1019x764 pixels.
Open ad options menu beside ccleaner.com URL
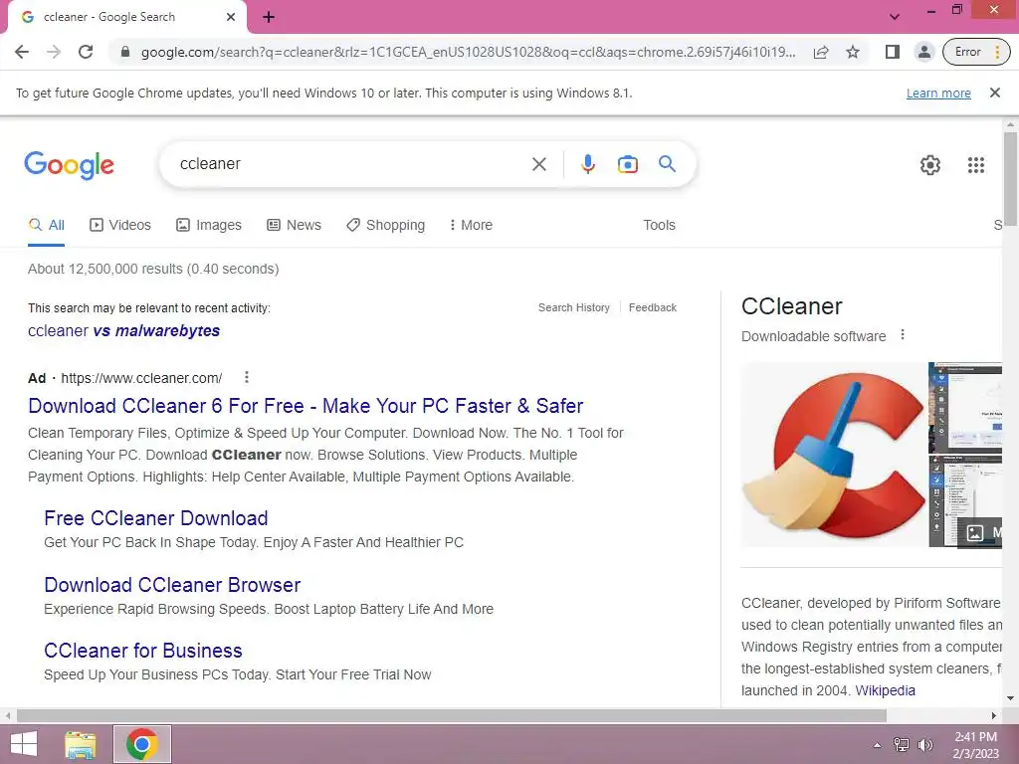[247, 377]
